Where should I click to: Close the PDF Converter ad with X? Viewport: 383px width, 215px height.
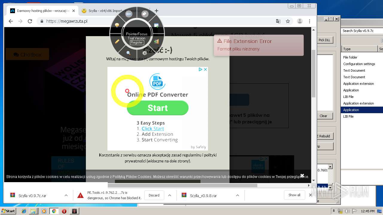(x=206, y=69)
